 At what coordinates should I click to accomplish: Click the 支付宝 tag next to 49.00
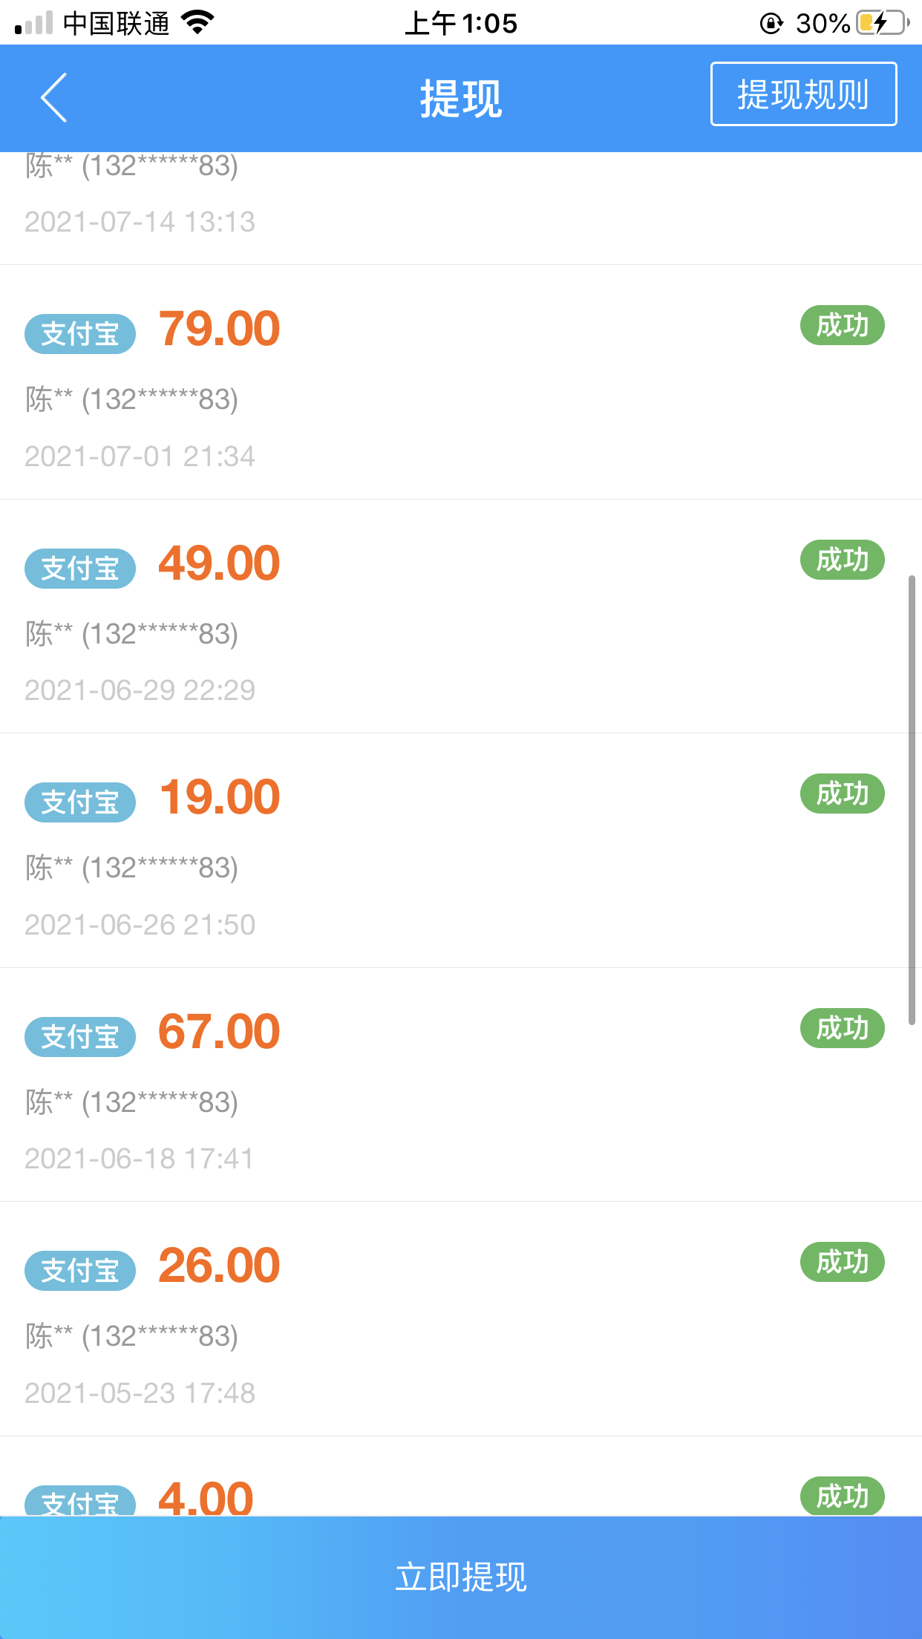pos(80,569)
